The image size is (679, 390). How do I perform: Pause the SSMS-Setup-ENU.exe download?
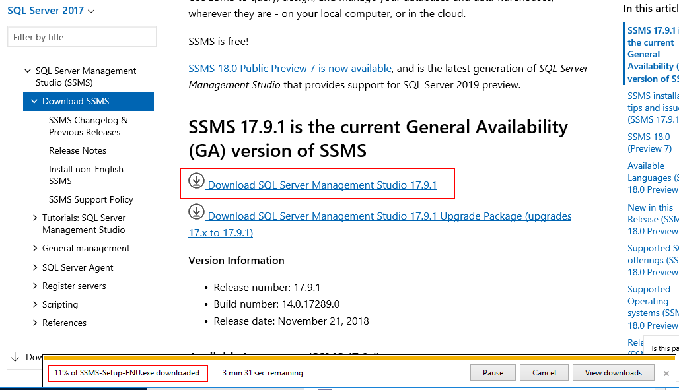click(x=493, y=373)
